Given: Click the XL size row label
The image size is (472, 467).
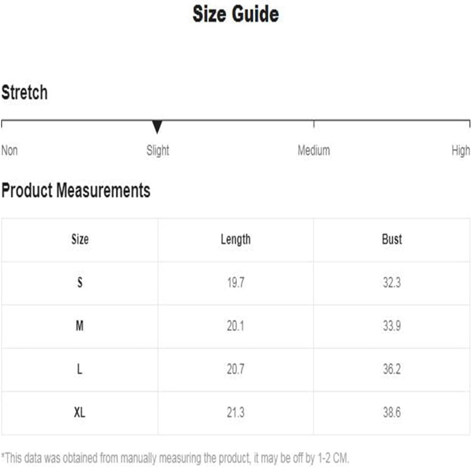Looking at the screenshot, I should (x=80, y=412).
